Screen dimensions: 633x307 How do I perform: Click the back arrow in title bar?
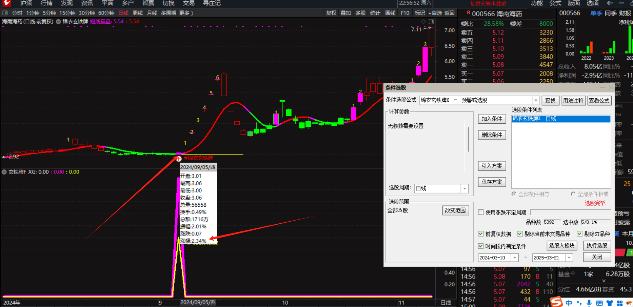point(610,3)
